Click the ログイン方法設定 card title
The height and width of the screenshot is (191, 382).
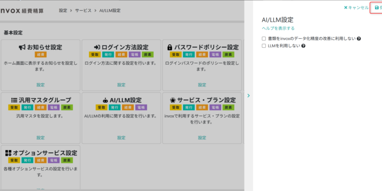(125, 47)
